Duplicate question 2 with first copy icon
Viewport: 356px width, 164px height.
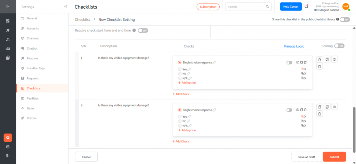pyautogui.click(x=319, y=107)
